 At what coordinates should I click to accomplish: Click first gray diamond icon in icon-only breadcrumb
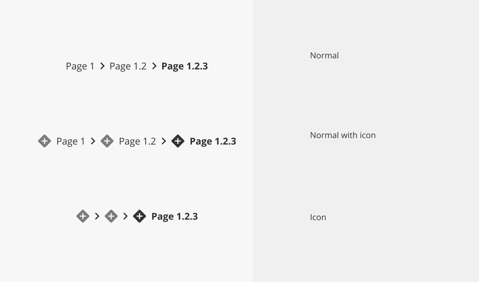[83, 216]
